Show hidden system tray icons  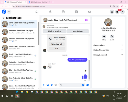click(112, 96)
